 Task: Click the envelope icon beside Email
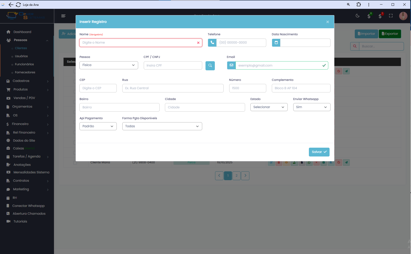tap(231, 66)
